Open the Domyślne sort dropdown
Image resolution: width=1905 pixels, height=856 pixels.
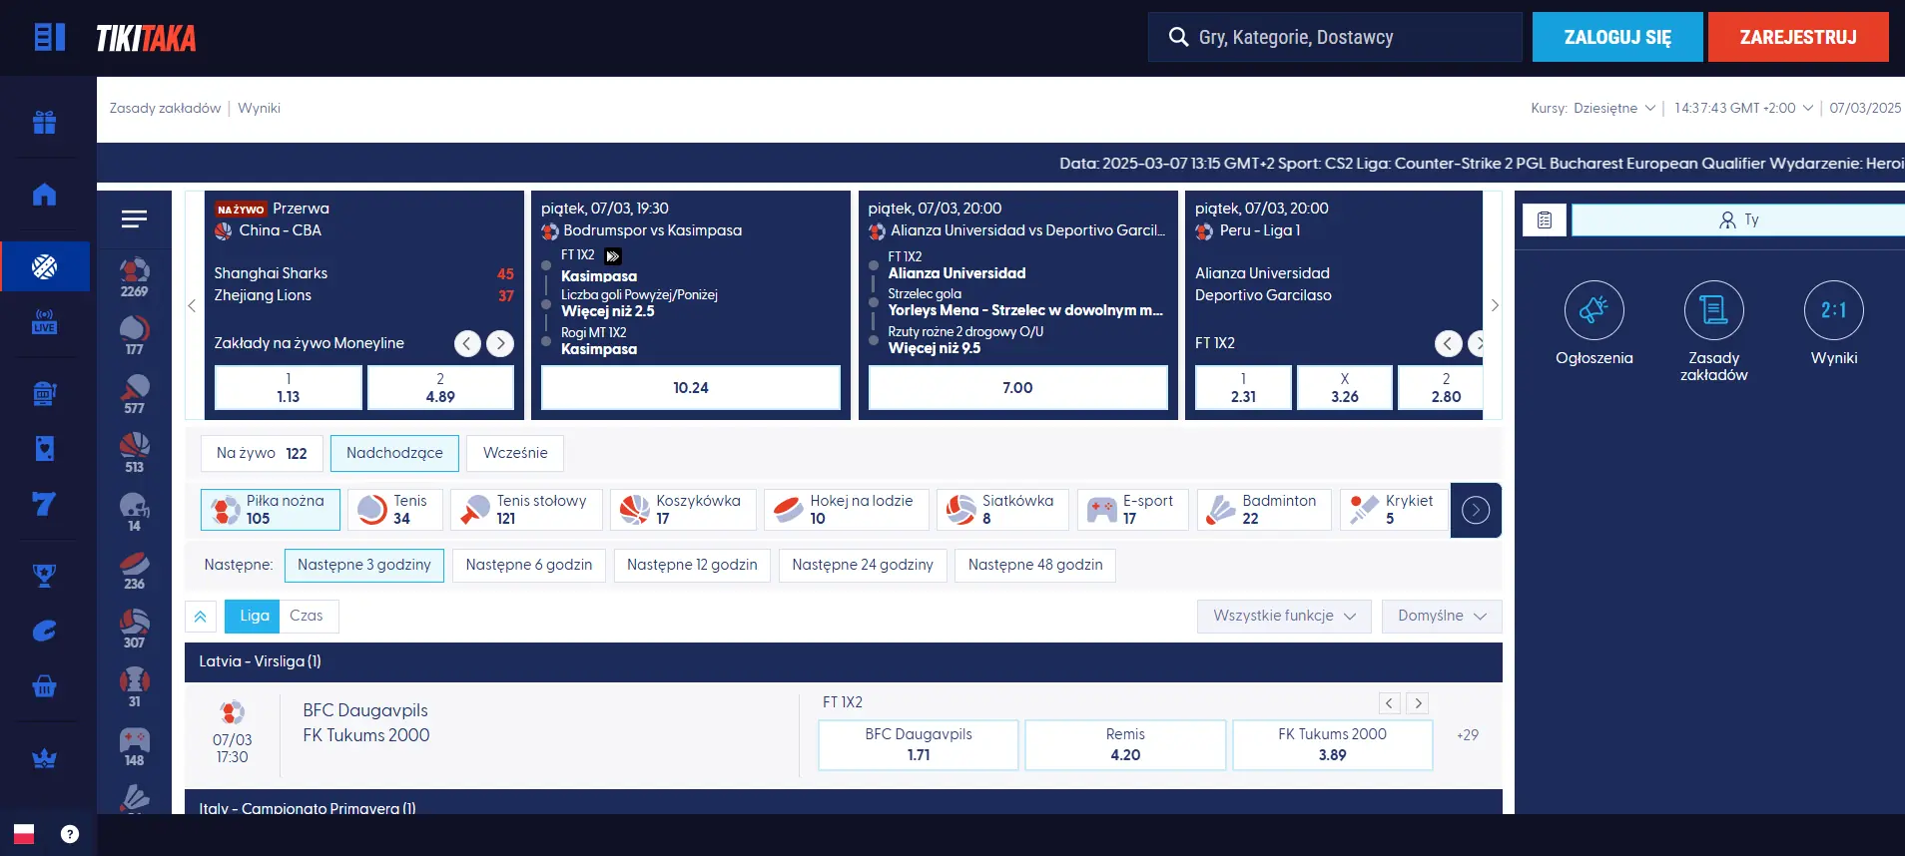(1441, 617)
